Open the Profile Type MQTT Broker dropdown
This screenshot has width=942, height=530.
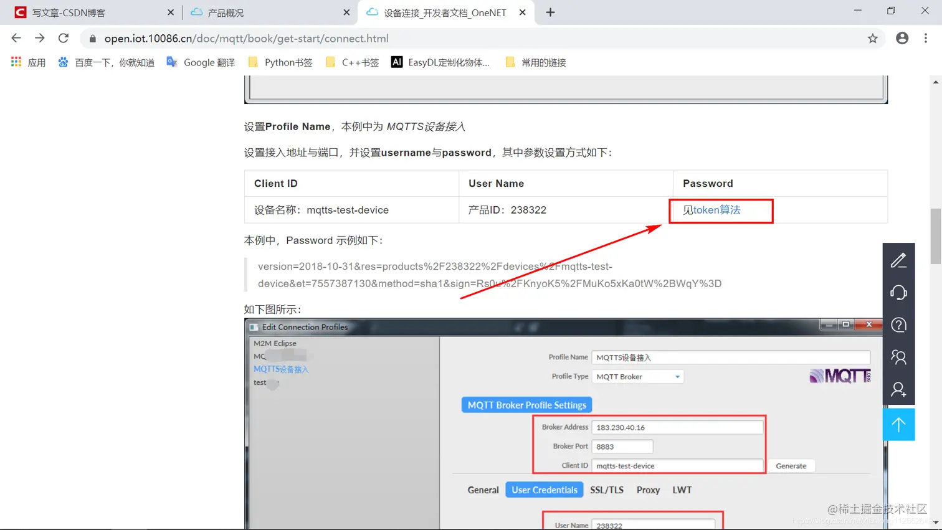pos(637,377)
